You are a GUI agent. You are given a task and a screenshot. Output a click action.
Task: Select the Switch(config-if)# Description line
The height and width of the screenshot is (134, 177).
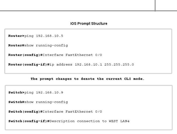[69, 121]
